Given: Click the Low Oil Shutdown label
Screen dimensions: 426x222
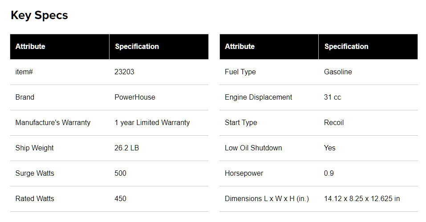Looking at the screenshot, I should pos(253,148).
